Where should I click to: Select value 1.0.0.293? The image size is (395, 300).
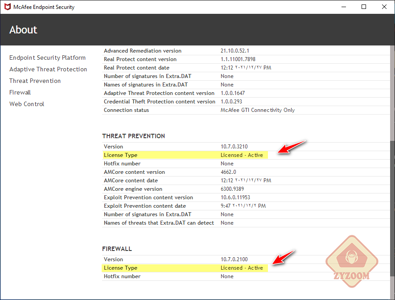pyautogui.click(x=231, y=102)
